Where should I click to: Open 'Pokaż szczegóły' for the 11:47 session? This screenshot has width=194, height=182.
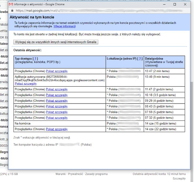(x=57, y=89)
